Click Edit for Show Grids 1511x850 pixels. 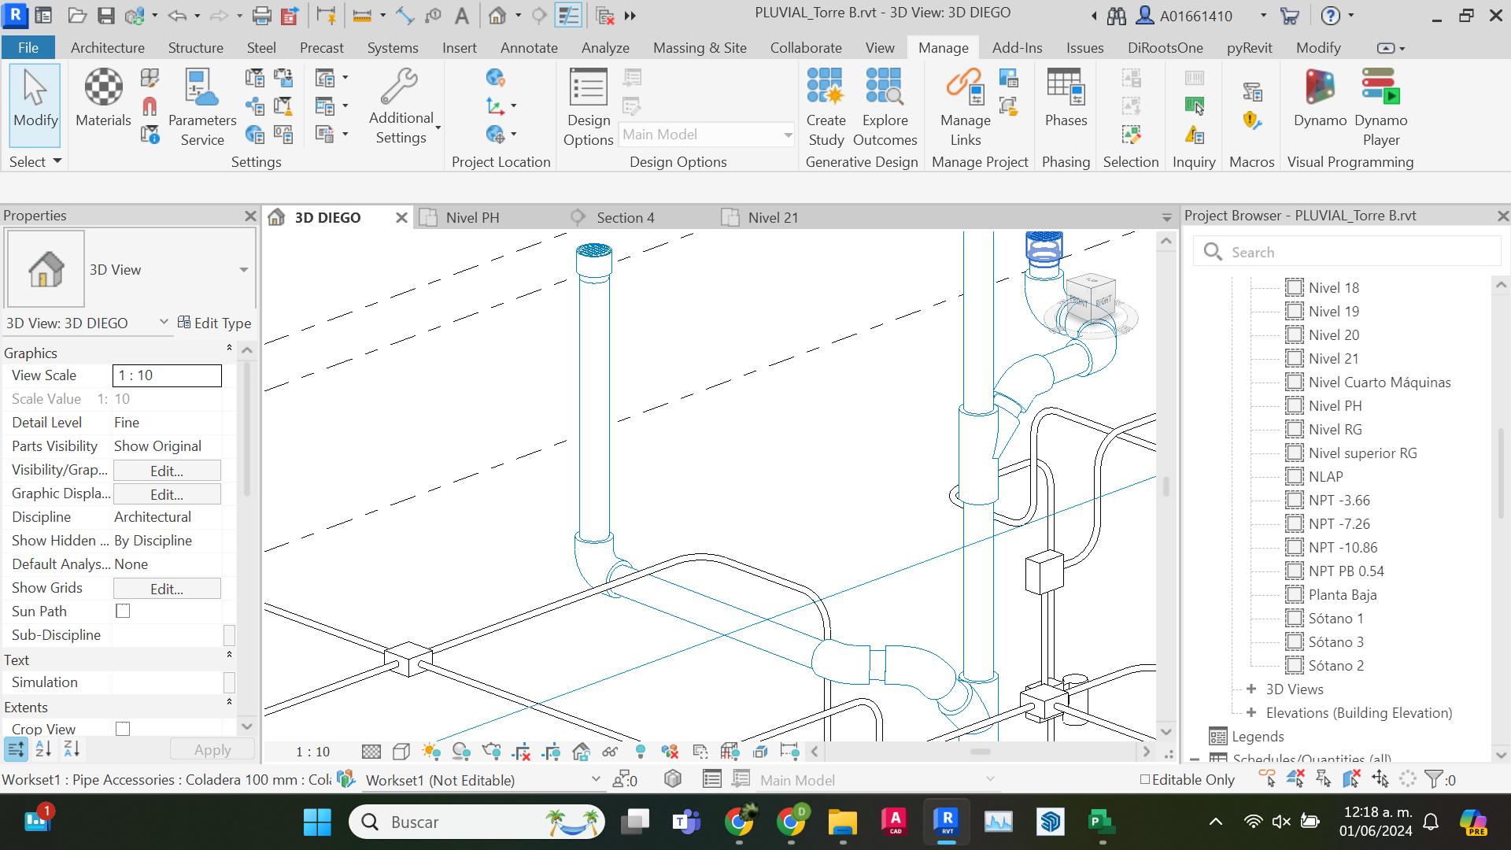[x=167, y=588]
